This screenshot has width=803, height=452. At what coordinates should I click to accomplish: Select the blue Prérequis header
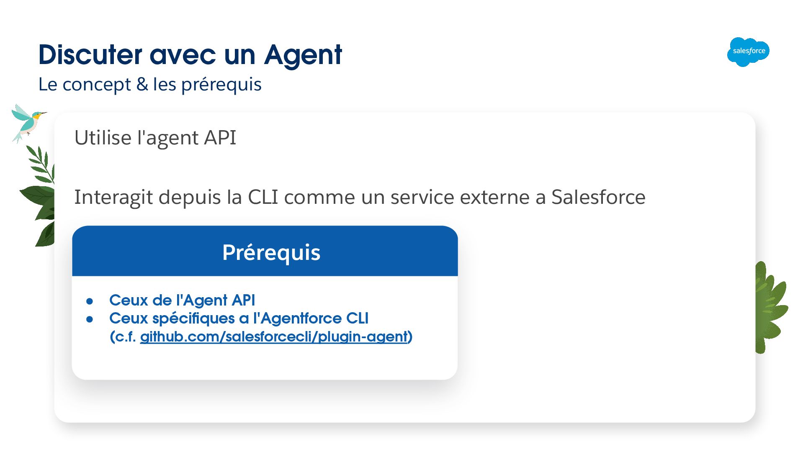265,252
